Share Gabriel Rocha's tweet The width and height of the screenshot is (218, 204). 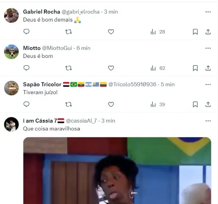(x=208, y=32)
